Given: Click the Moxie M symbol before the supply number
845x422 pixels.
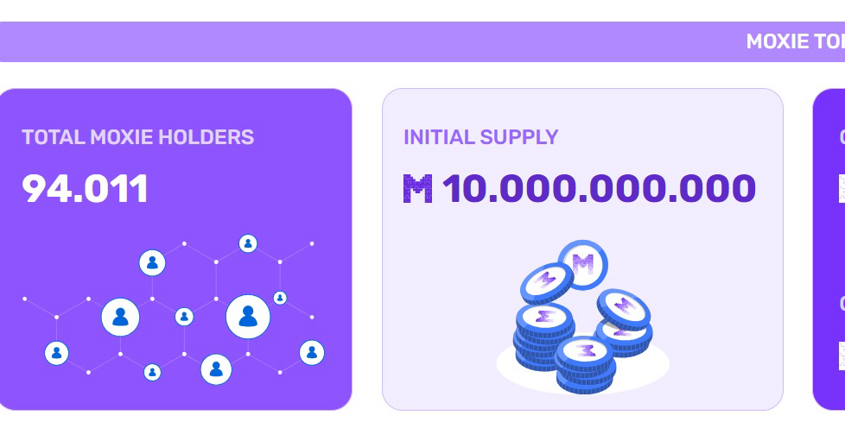Looking at the screenshot, I should [x=417, y=189].
